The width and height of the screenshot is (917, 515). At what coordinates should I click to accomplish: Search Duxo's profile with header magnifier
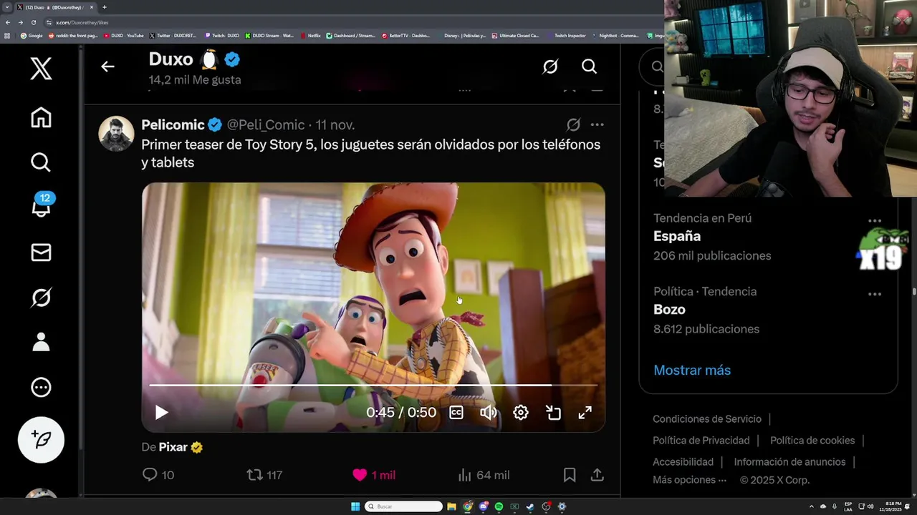pos(589,67)
